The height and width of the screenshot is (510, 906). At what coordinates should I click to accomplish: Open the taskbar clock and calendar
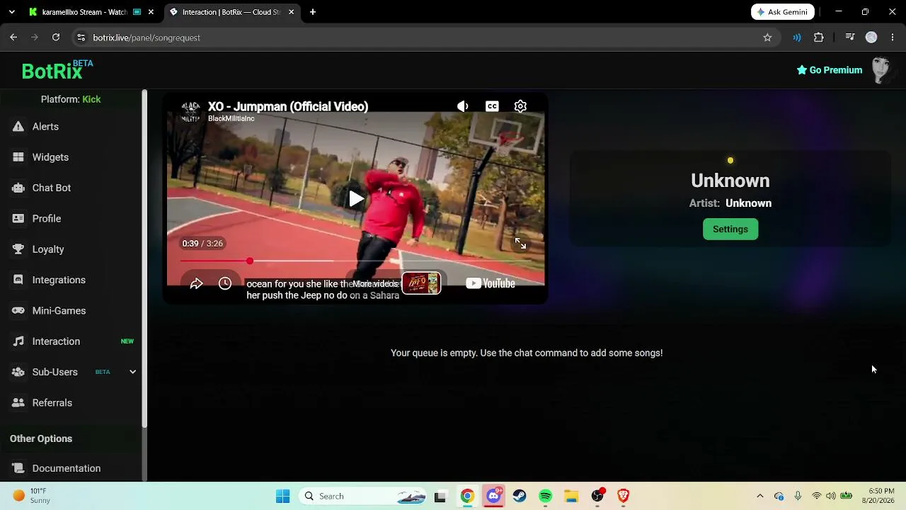coord(878,497)
